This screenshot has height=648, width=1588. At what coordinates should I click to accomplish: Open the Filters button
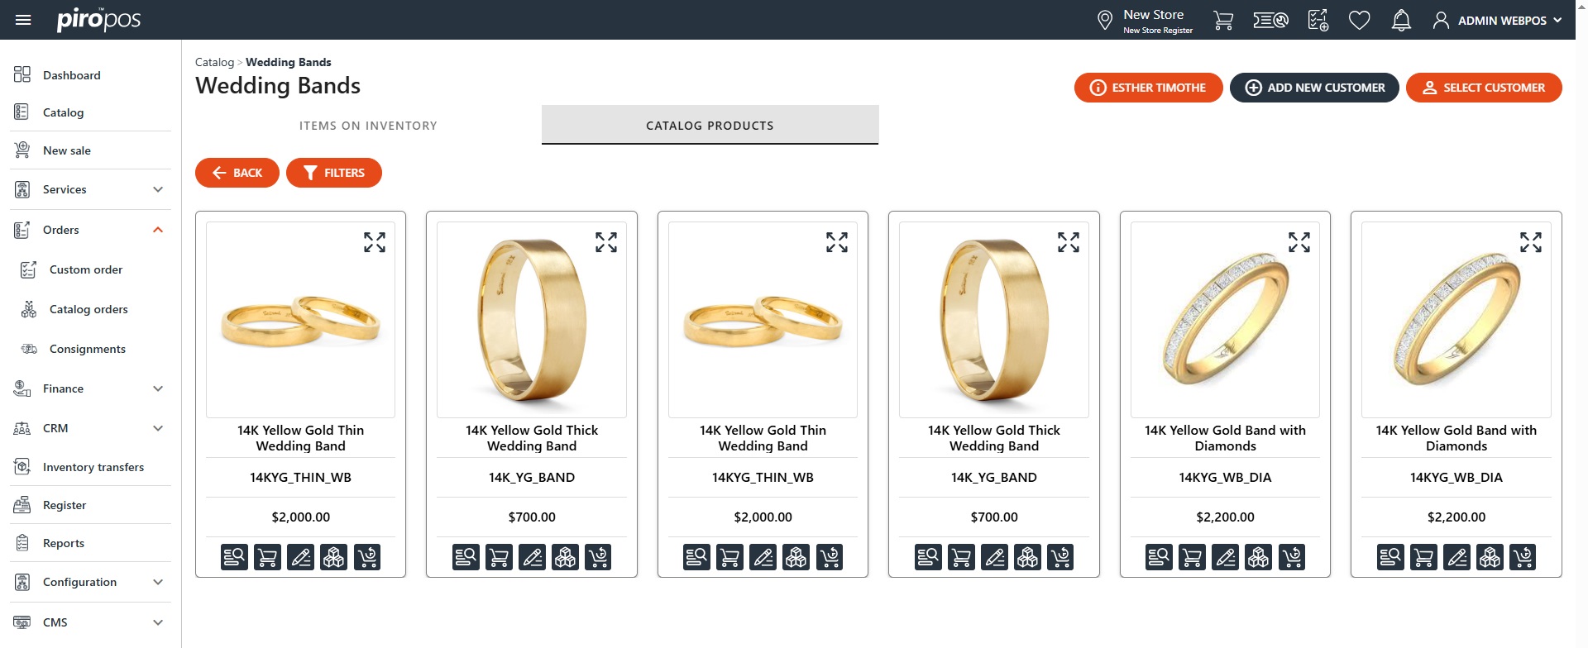pos(334,173)
